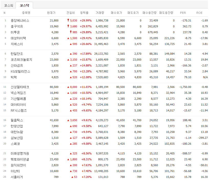Open stock 필옵틱스

tap(17, 120)
